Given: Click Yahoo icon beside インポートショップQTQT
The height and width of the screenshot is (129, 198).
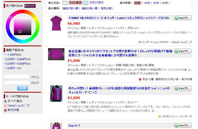Looking at the screenshot, I should 140,42.
